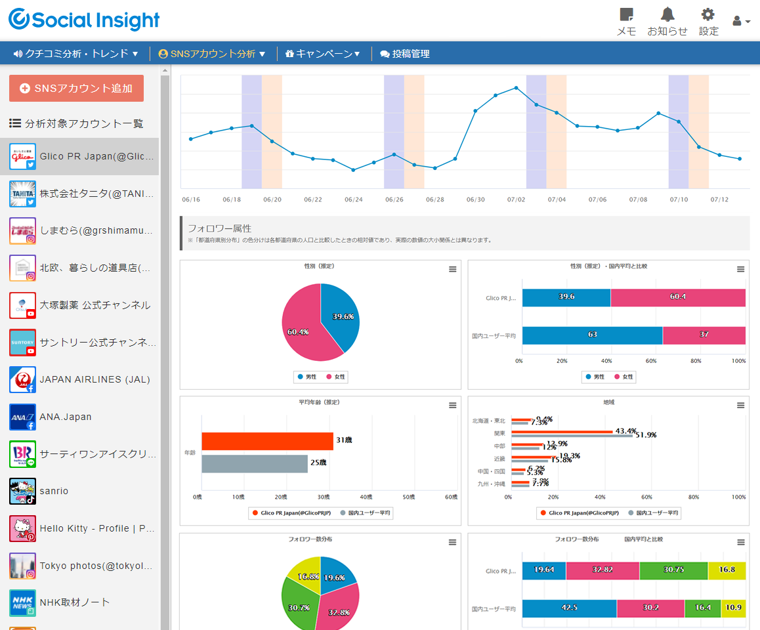Screen dimensions: 760x630
Task: Toggle Glico PR Japan legend in 平均年齢 chart
Action: (x=291, y=513)
